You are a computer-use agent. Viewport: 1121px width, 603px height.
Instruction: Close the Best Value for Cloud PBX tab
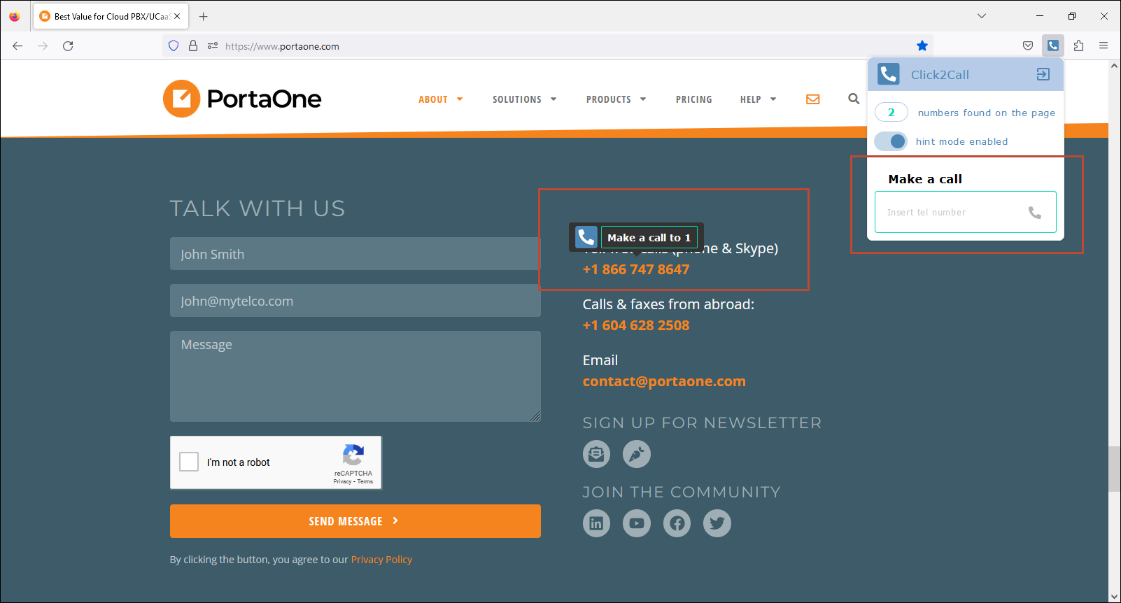tap(177, 16)
